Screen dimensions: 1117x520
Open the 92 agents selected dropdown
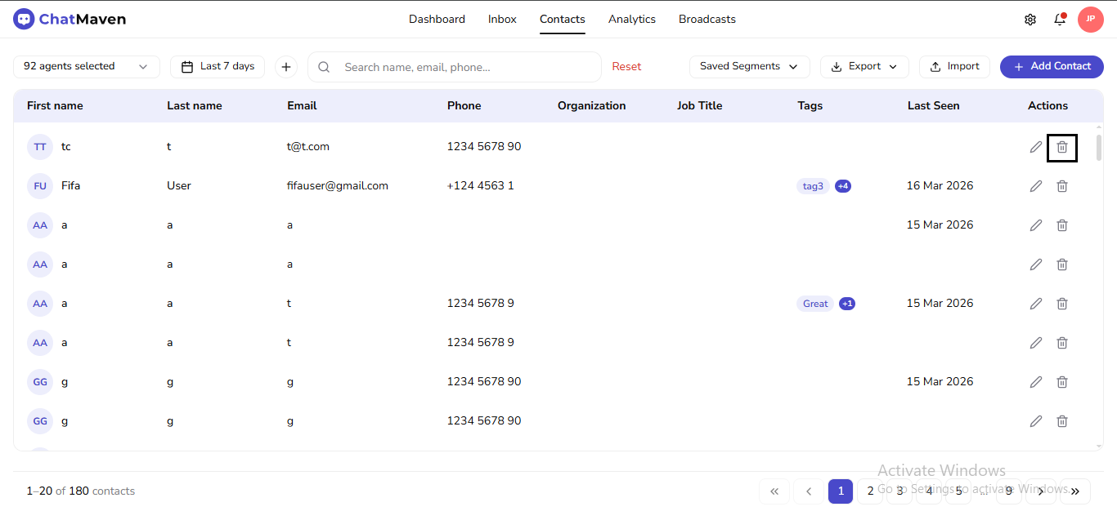[86, 67]
